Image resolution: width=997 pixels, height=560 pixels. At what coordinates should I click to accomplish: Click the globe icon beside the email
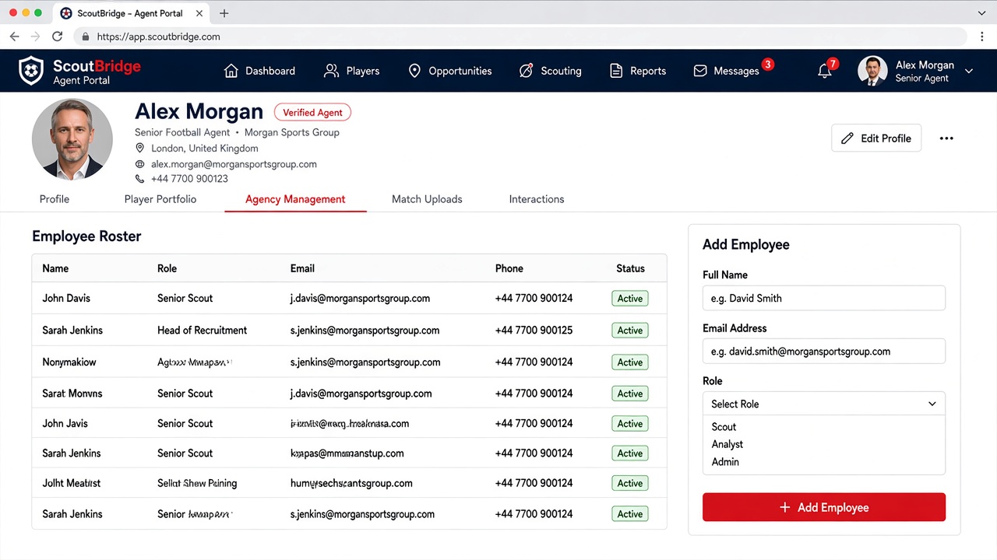tap(140, 164)
